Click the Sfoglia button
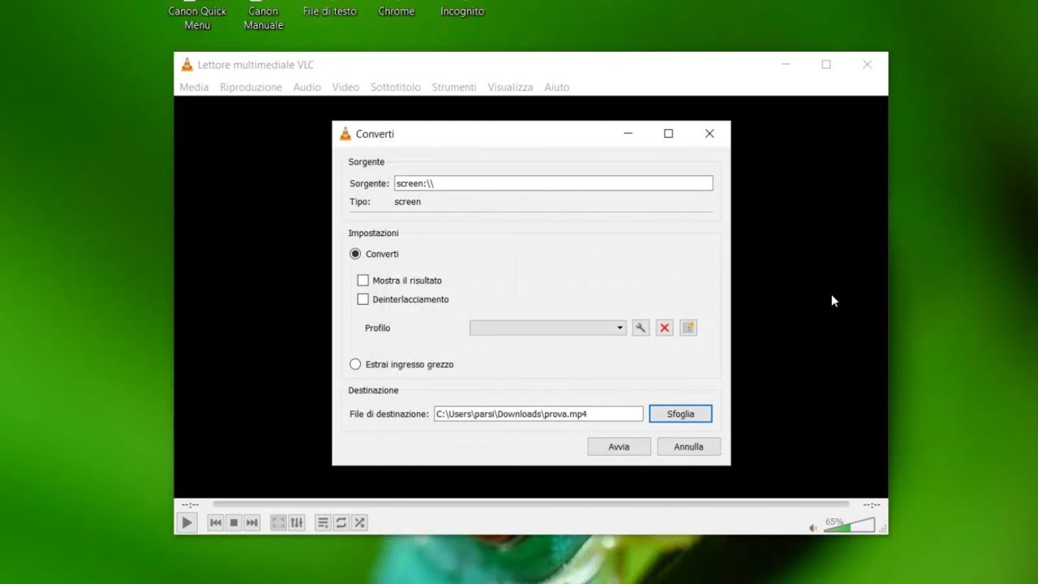Image resolution: width=1038 pixels, height=584 pixels. pyautogui.click(x=680, y=414)
